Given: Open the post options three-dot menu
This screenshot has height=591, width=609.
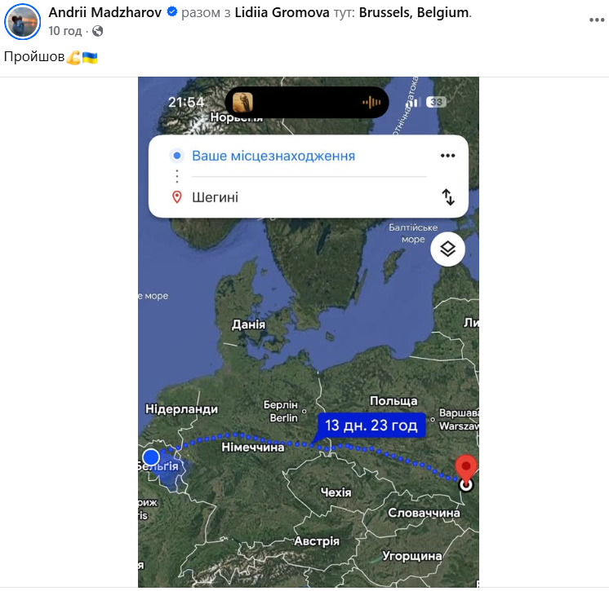Looking at the screenshot, I should click(x=597, y=20).
